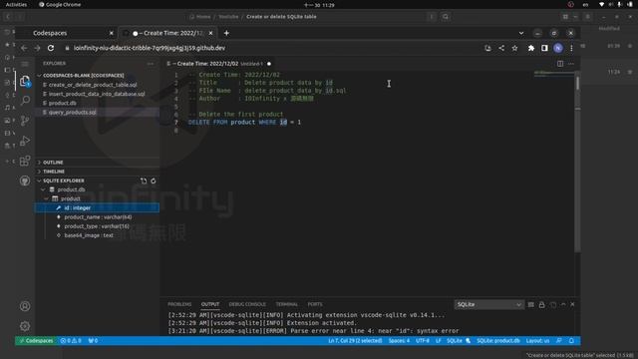Share this page from address bar

[x=501, y=48]
